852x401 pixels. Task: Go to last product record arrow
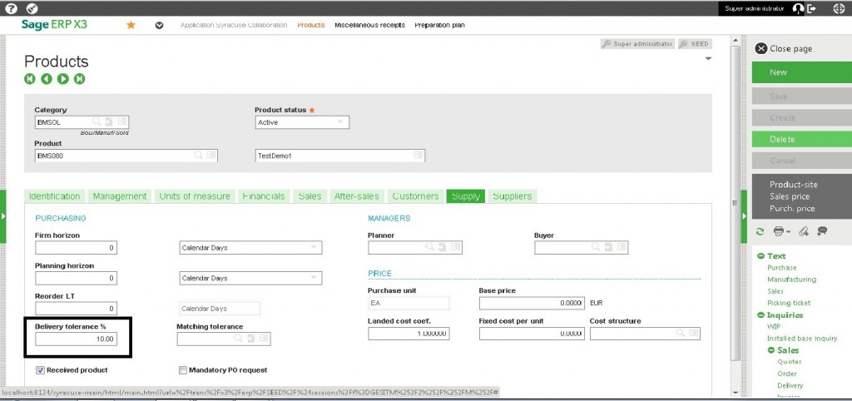(x=80, y=79)
